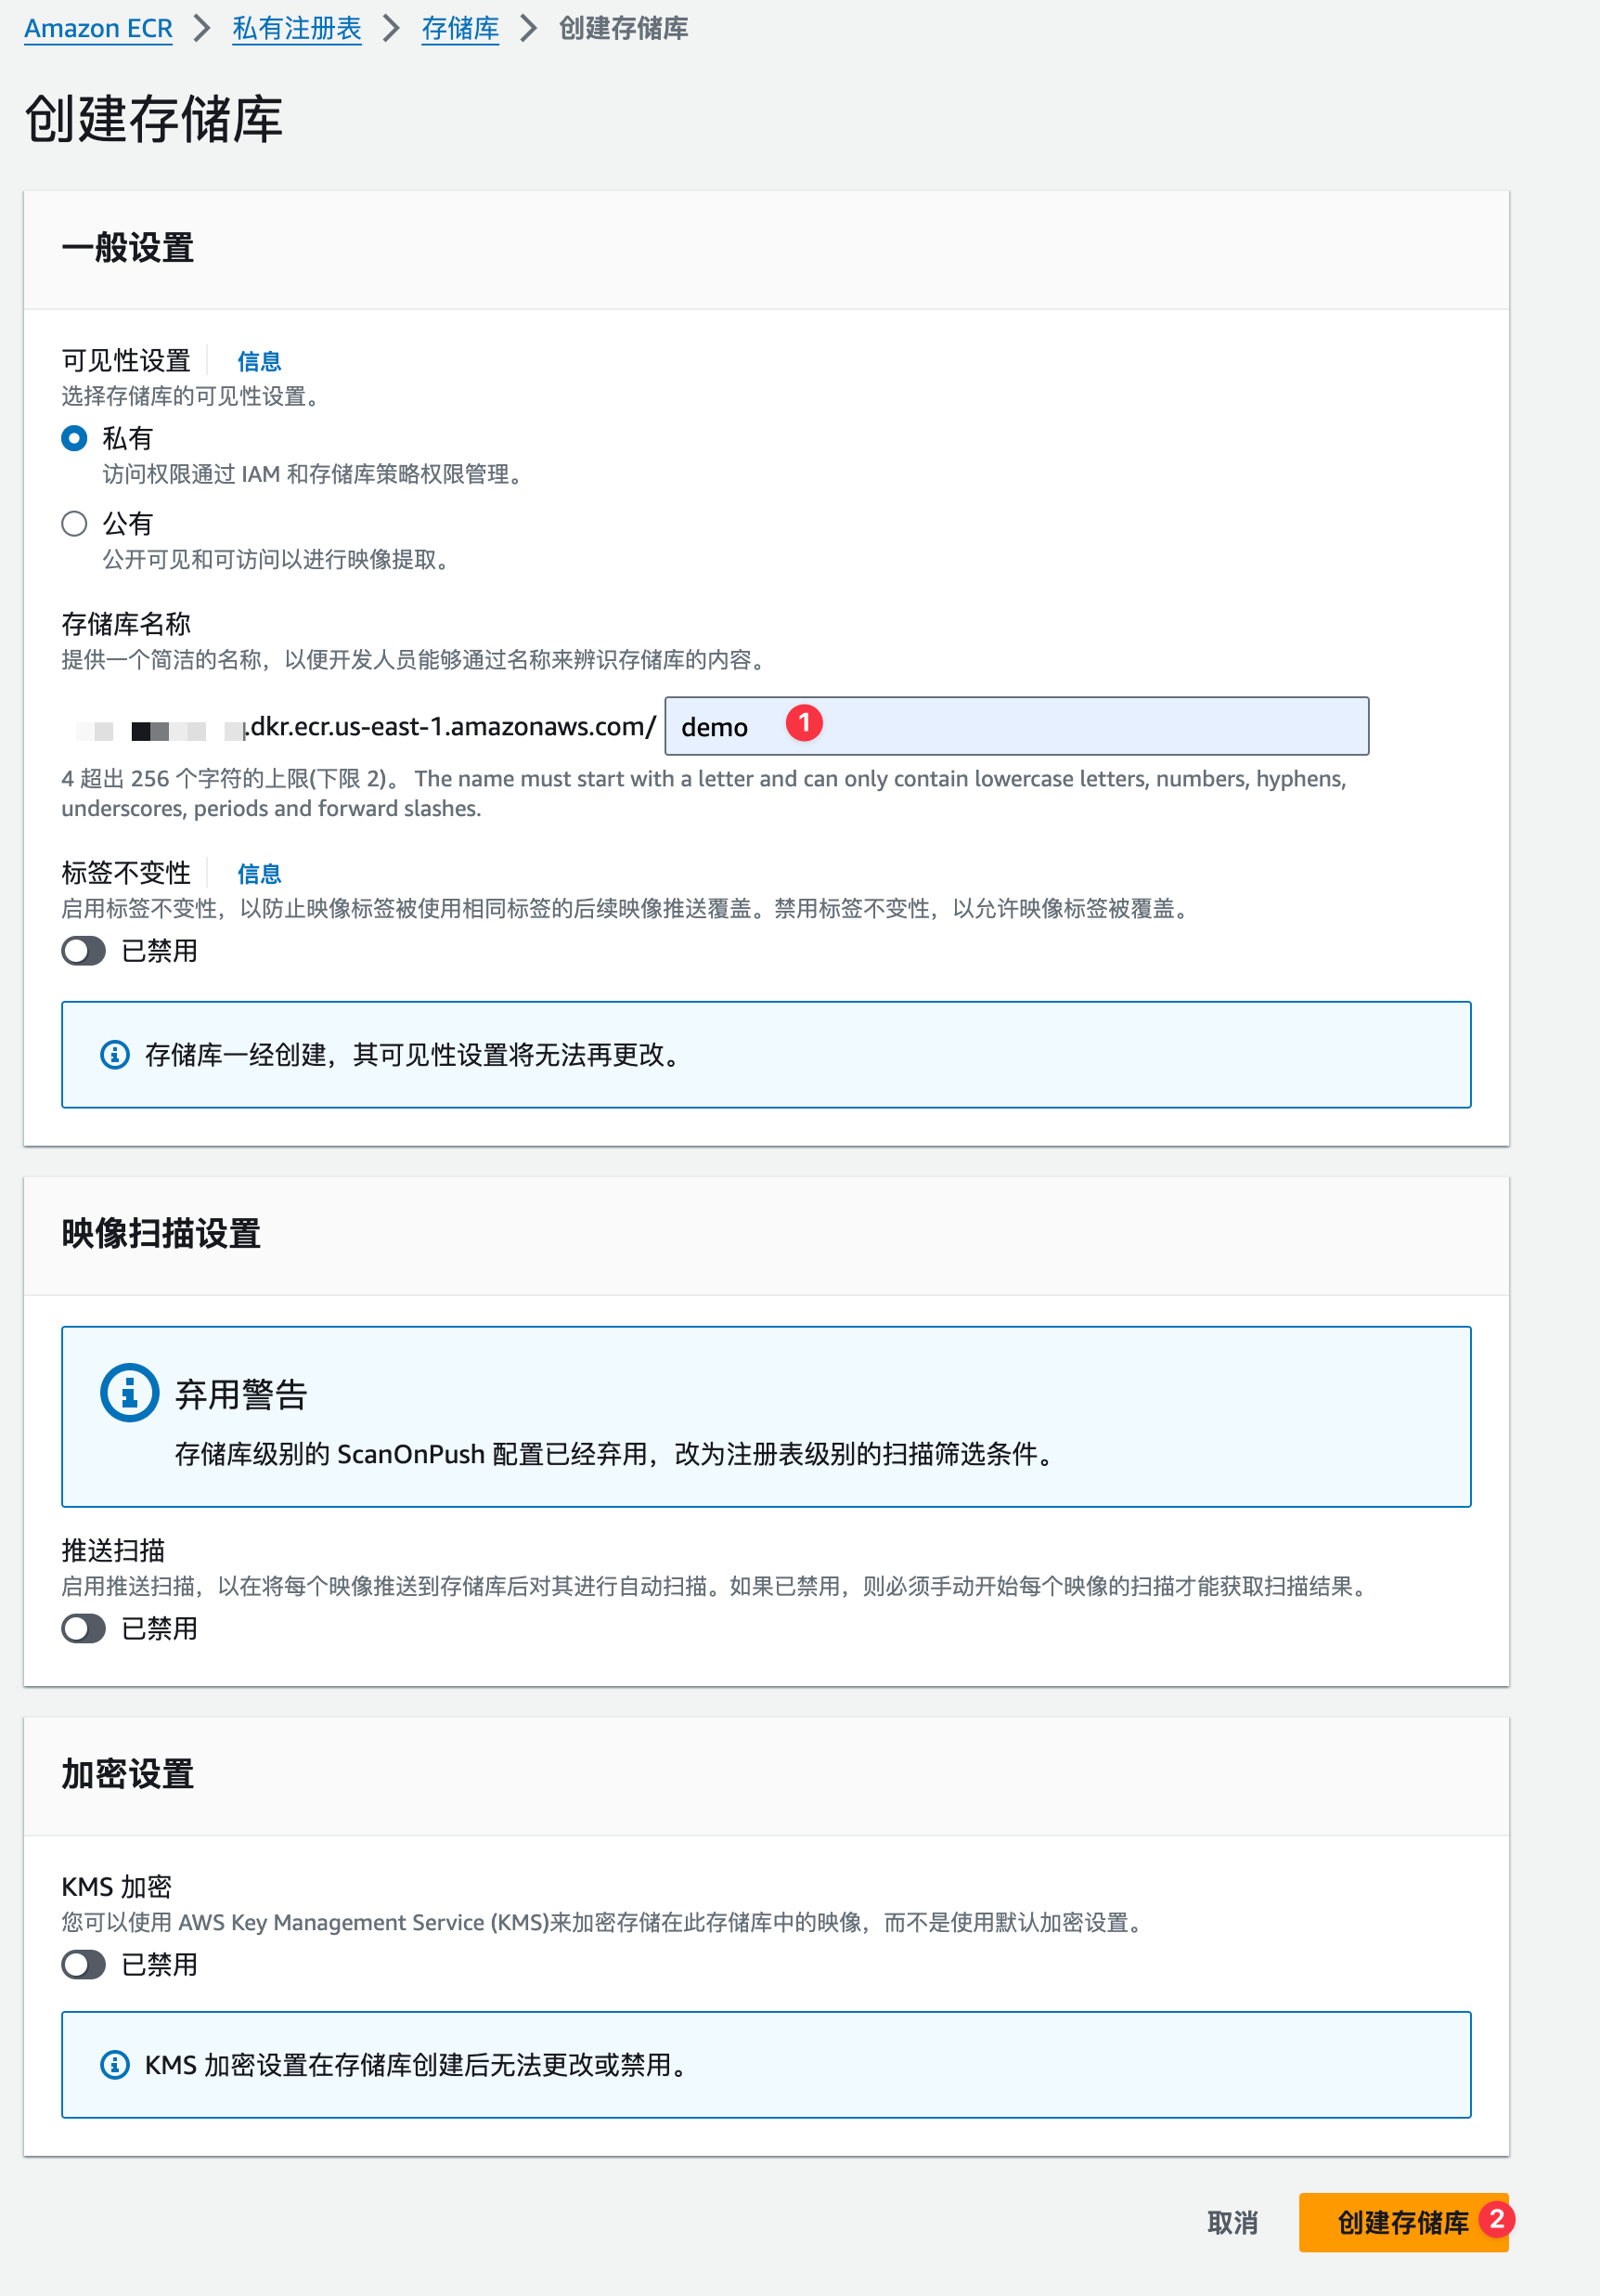1600x2296 pixels.
Task: Go to 私有注册表 breadcrumb
Action: pos(297,29)
